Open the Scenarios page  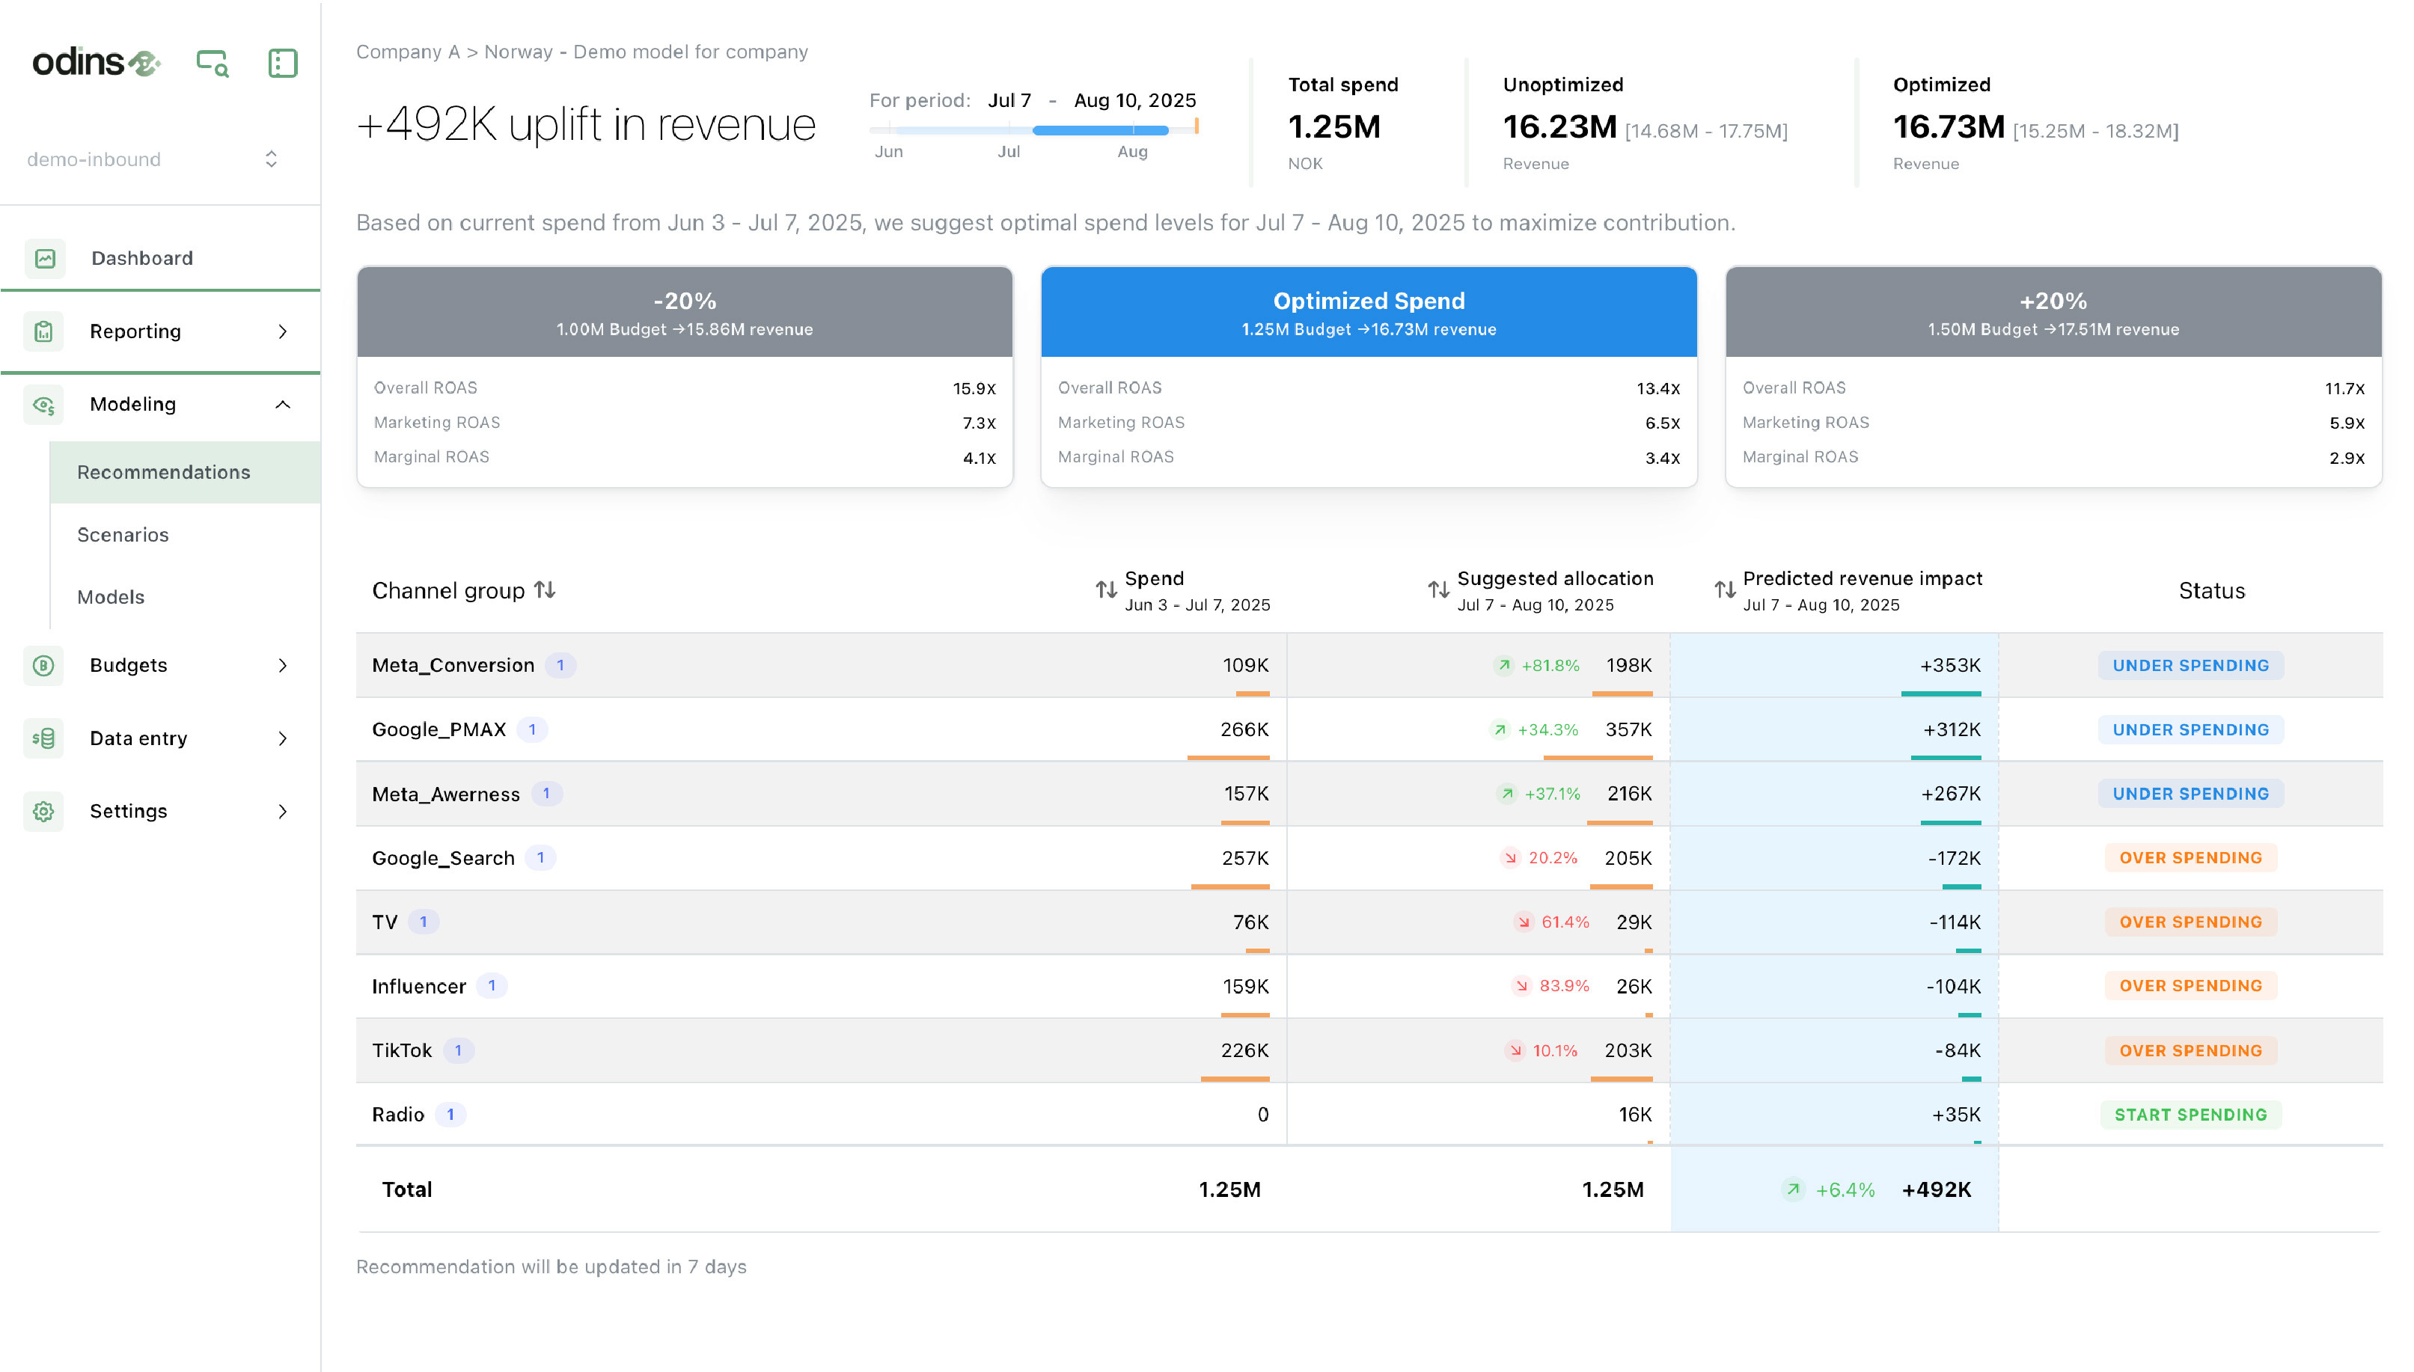coord(123,534)
